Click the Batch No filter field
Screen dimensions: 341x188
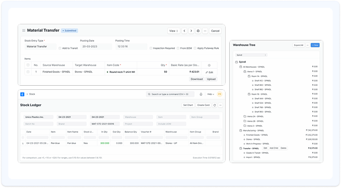[38, 124]
